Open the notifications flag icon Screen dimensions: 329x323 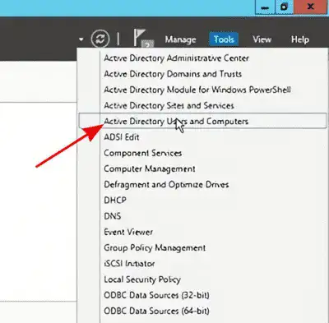pyautogui.click(x=143, y=38)
